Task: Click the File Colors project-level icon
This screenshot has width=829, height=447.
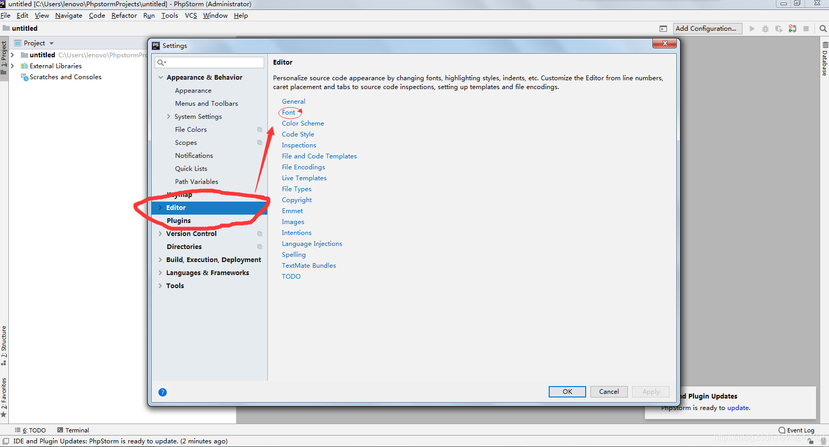Action: click(x=259, y=130)
